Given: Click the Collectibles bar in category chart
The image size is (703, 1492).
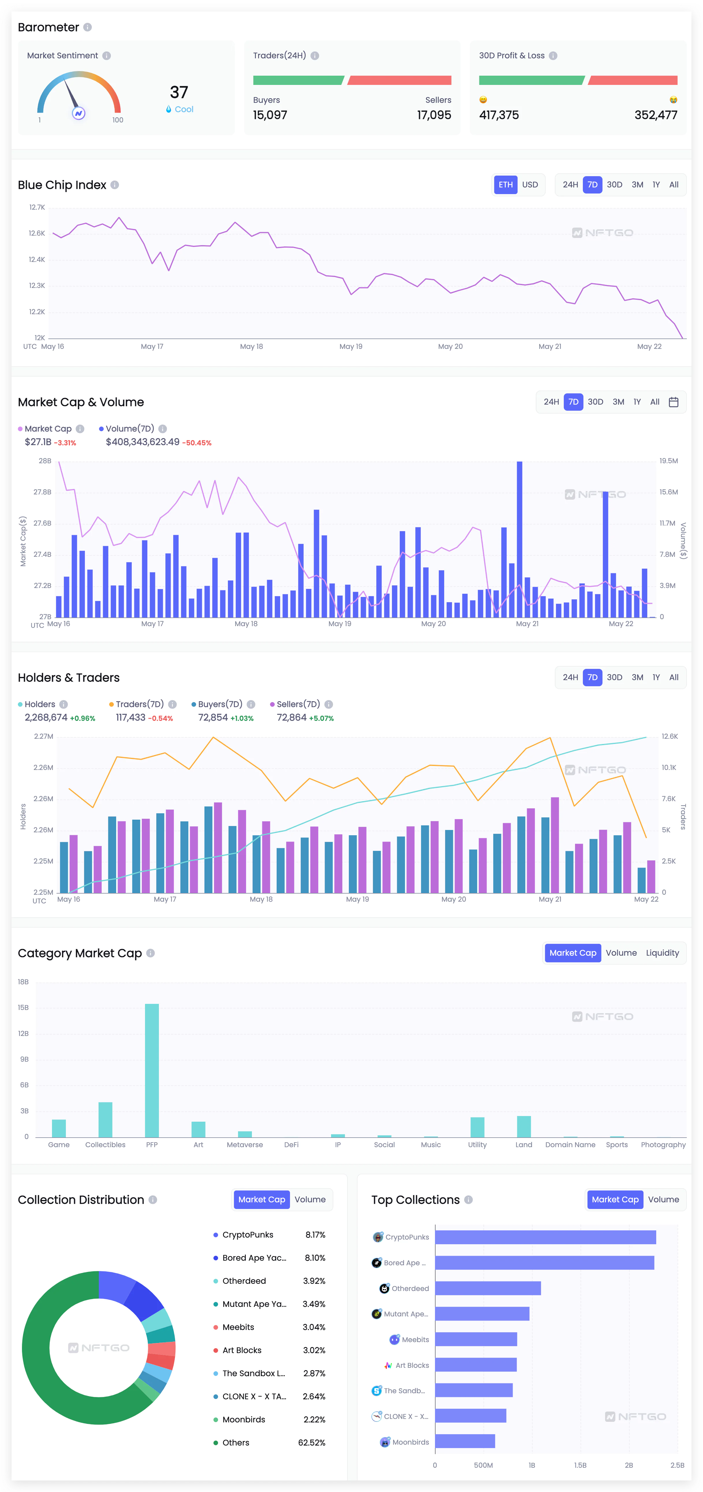Looking at the screenshot, I should (105, 1120).
